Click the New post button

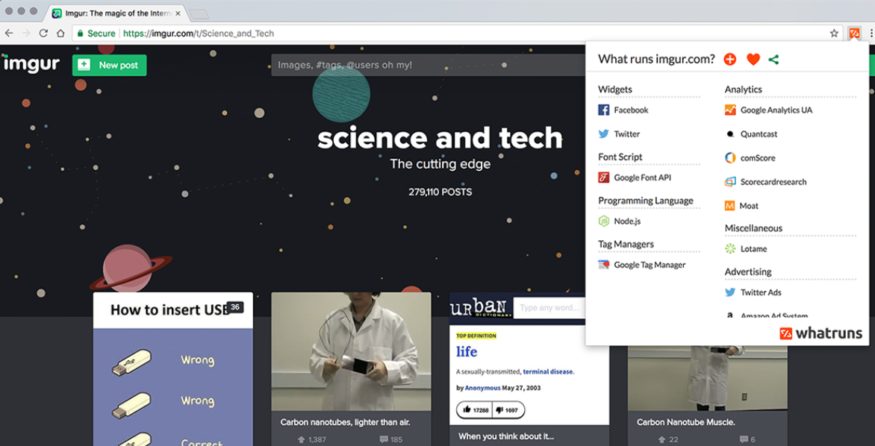point(109,65)
